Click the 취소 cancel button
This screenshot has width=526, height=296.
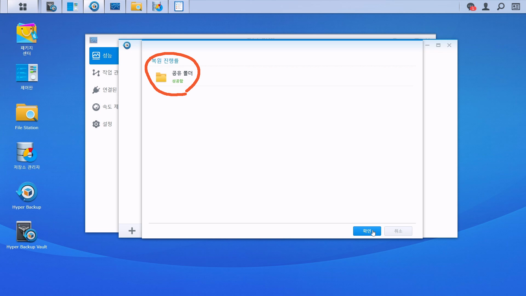[x=398, y=231]
